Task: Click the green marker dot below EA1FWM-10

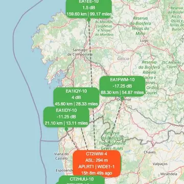Action: [122, 98]
